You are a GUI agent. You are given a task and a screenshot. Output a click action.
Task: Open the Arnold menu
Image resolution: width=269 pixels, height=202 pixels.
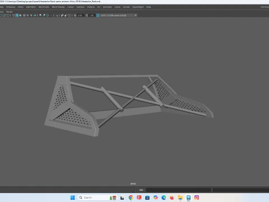[126, 7]
